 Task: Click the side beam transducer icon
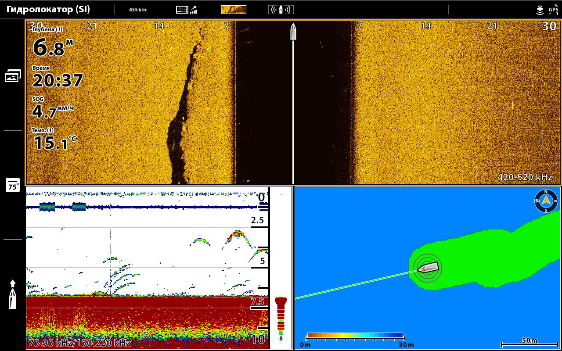coord(281,10)
